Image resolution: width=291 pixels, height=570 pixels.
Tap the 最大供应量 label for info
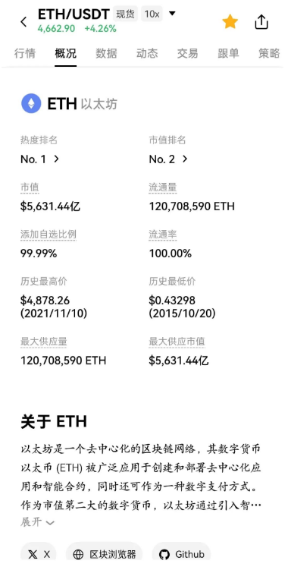coord(43,342)
